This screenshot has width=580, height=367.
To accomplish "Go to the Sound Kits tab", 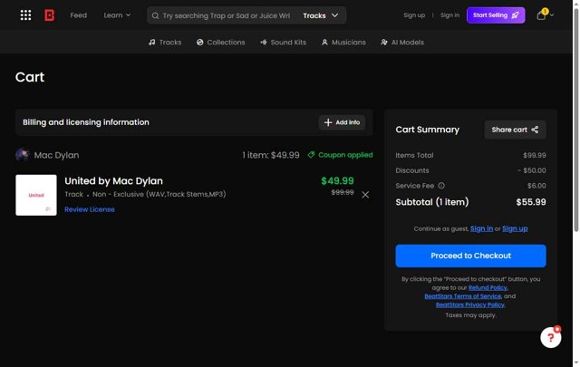I will [284, 43].
